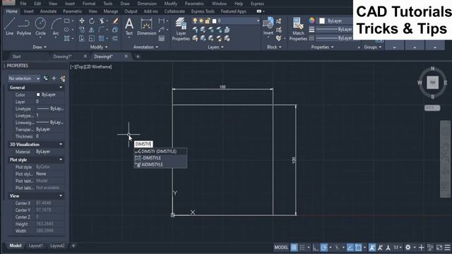Screen dimensions: 452x254
Task: Toggle object snap tracking in status bar
Action: [x=350, y=248]
